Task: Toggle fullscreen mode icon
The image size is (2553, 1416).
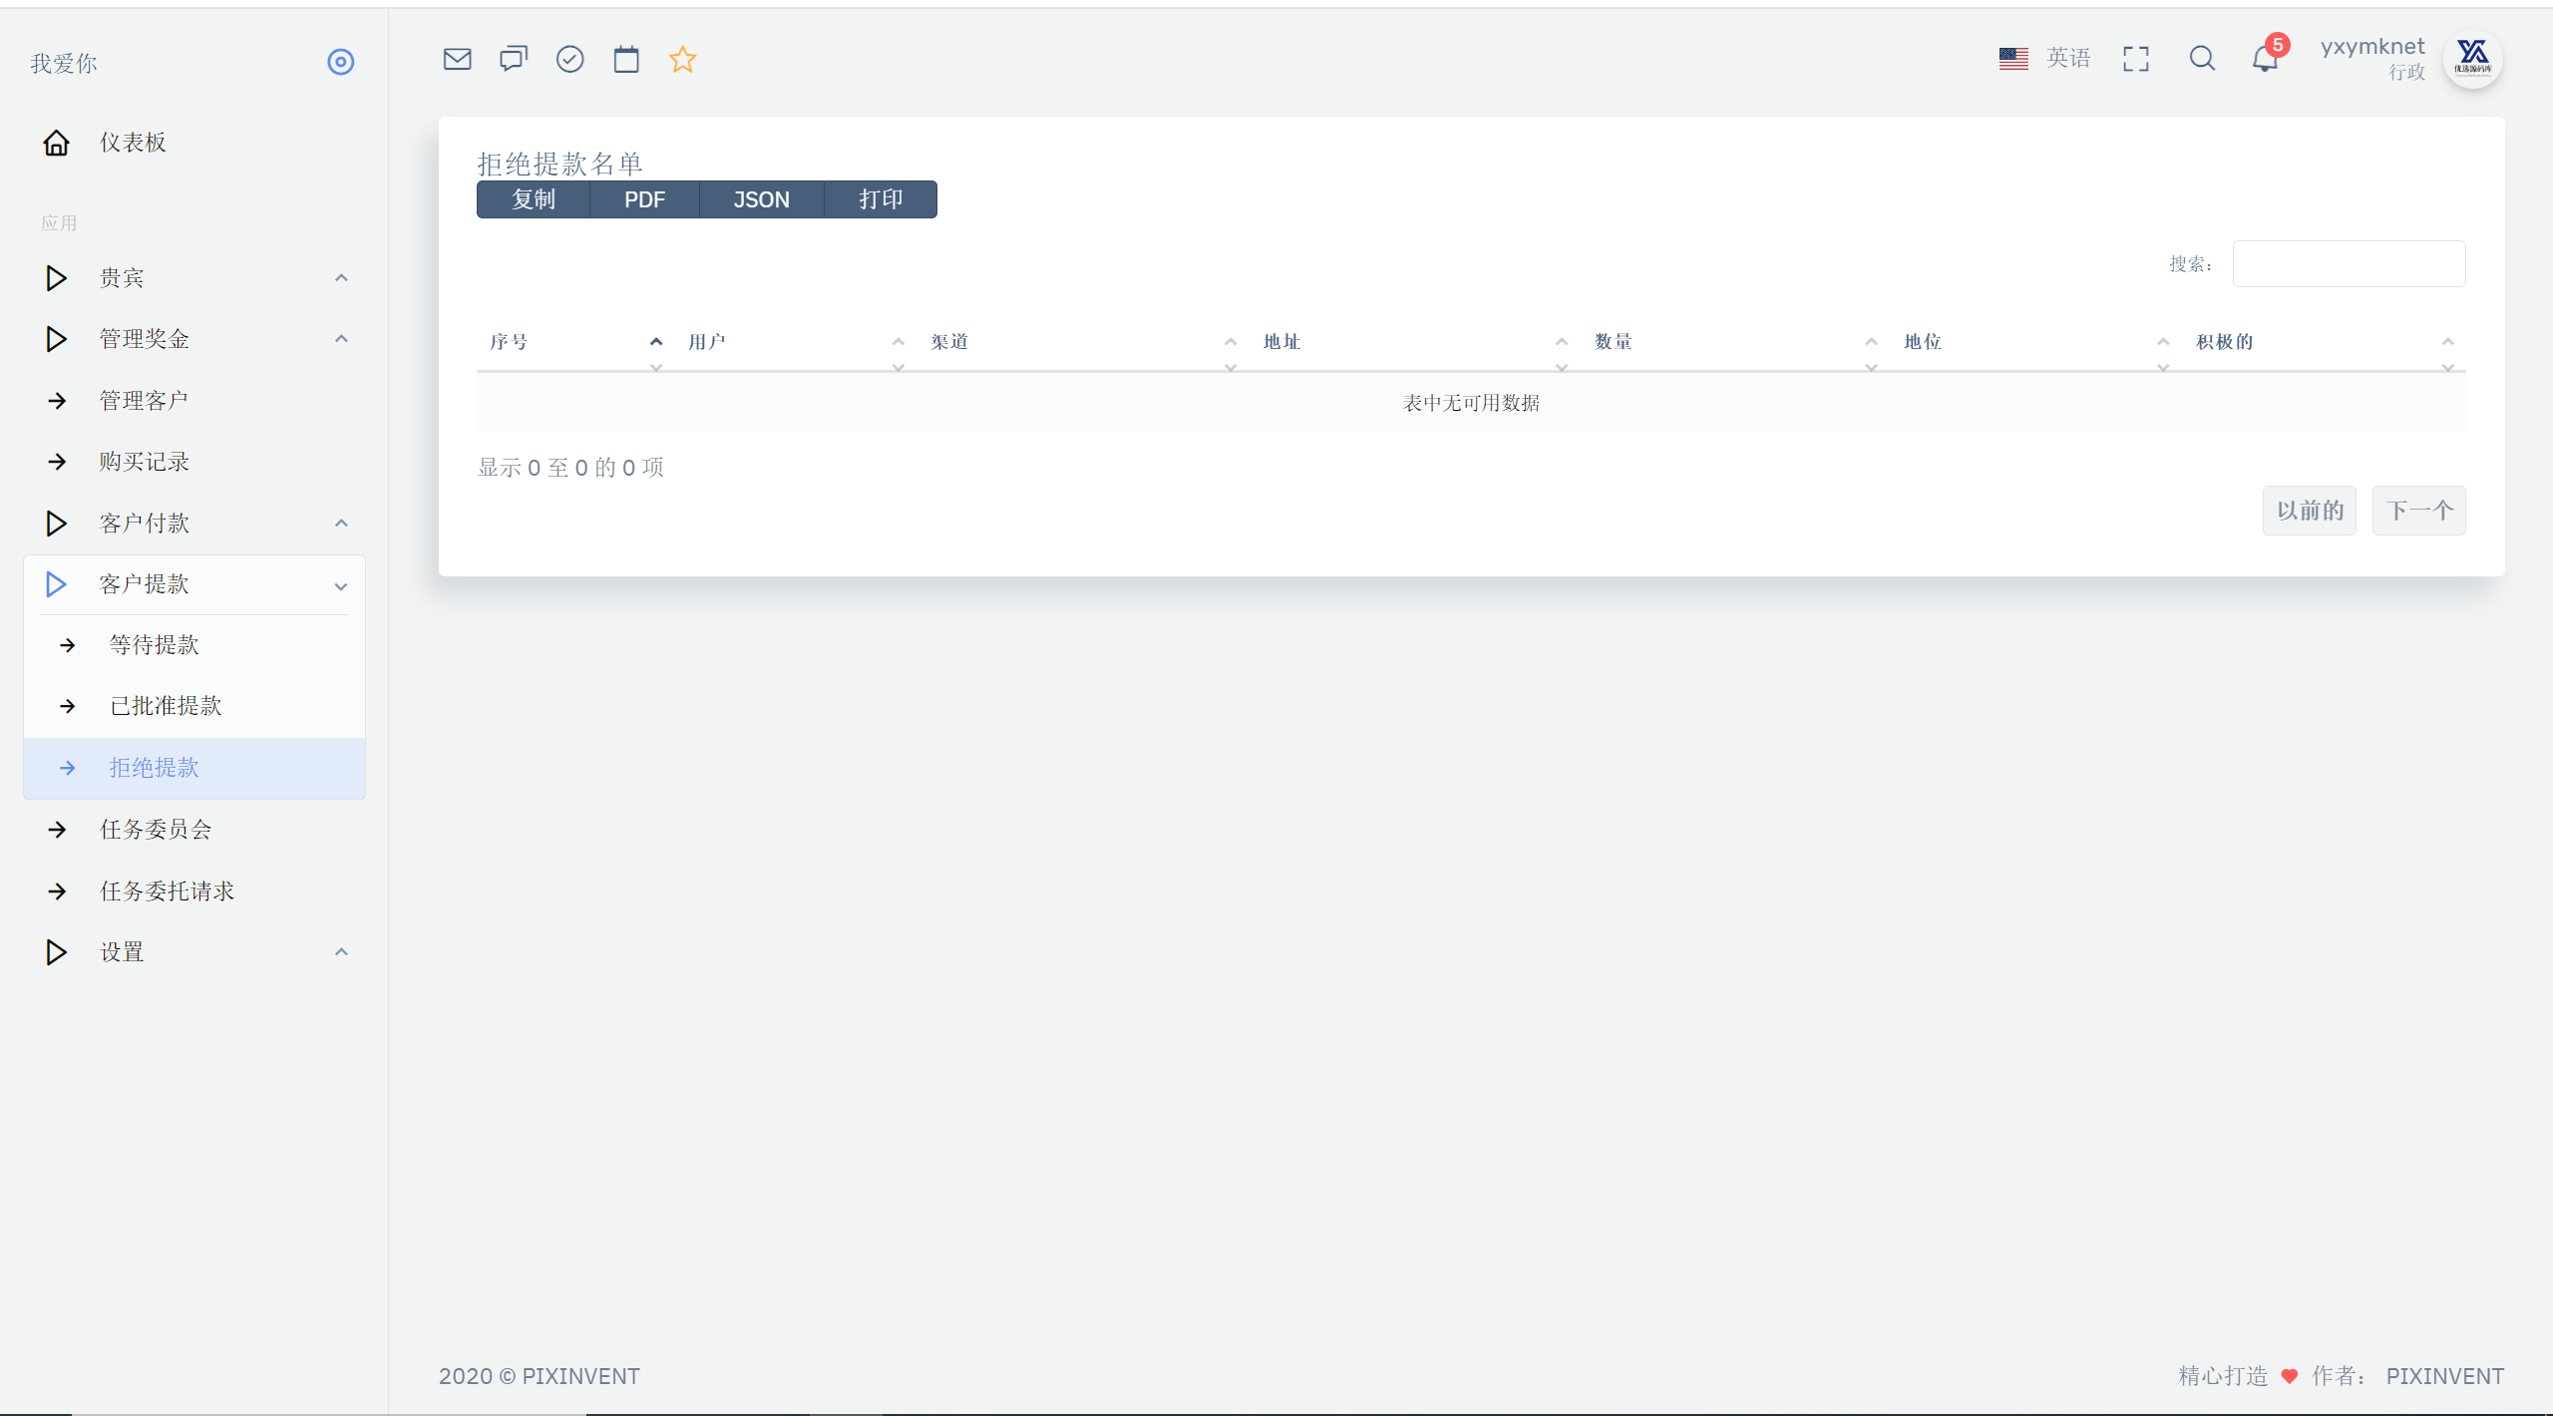Action: [2136, 59]
